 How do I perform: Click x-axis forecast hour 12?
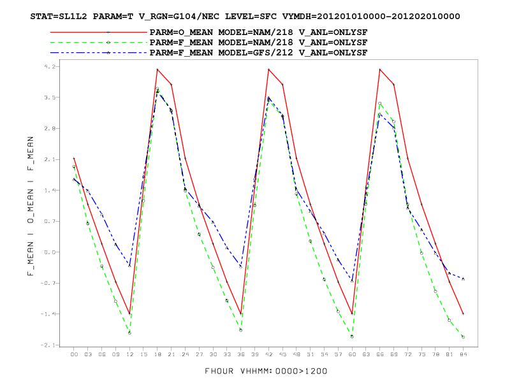click(x=129, y=354)
